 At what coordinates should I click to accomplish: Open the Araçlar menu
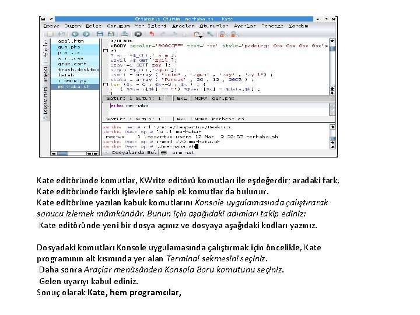pyautogui.click(x=183, y=26)
